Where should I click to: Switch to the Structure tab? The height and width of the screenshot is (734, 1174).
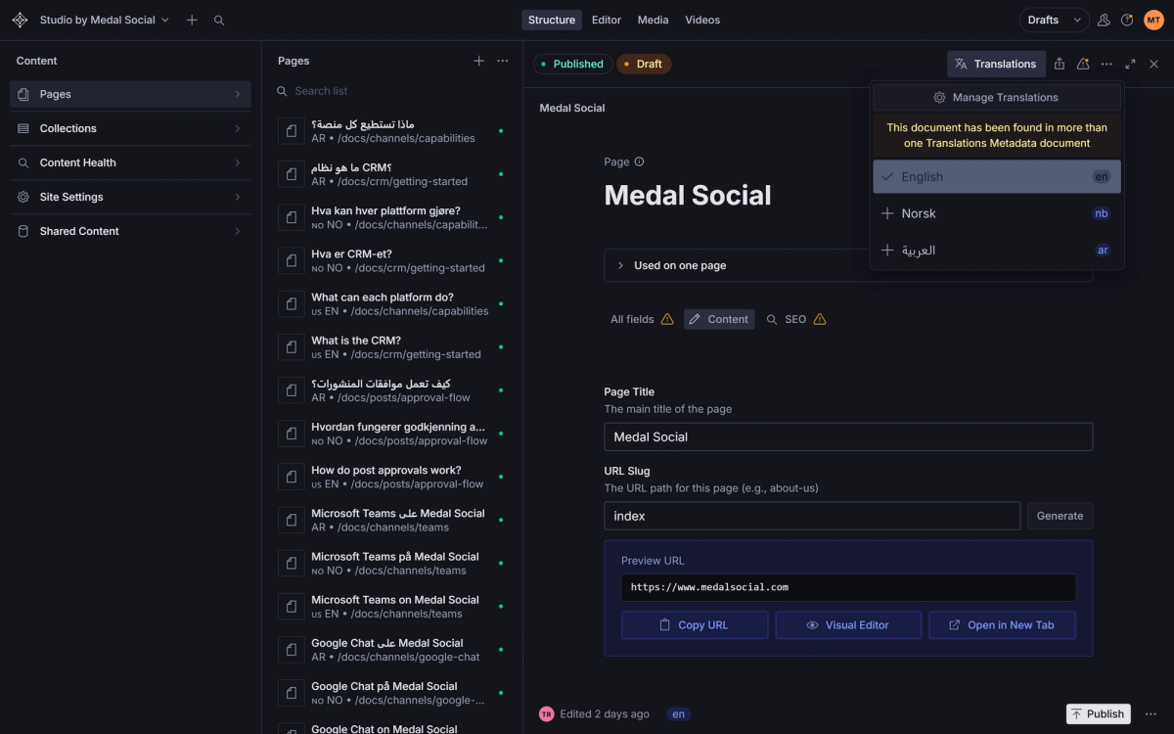pyautogui.click(x=552, y=20)
